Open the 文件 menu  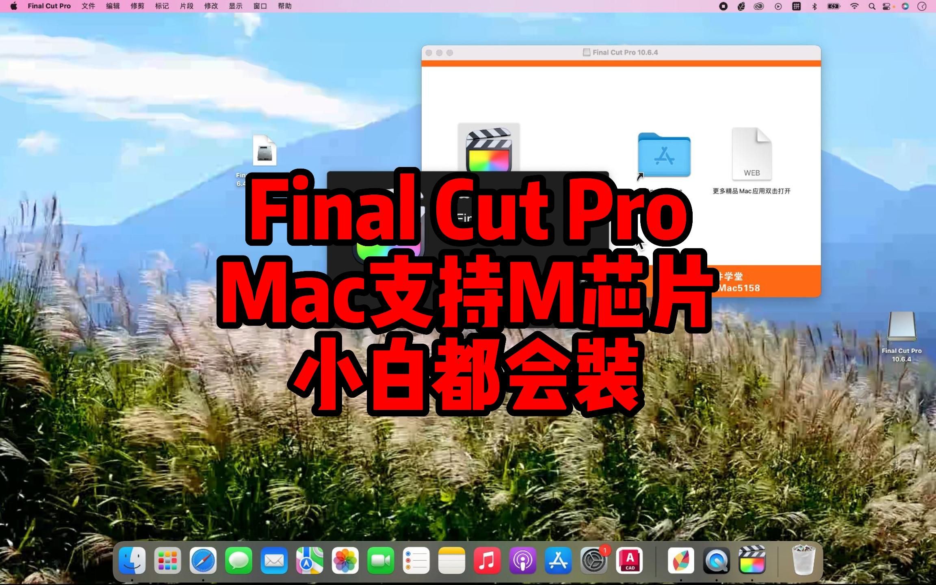tap(88, 6)
